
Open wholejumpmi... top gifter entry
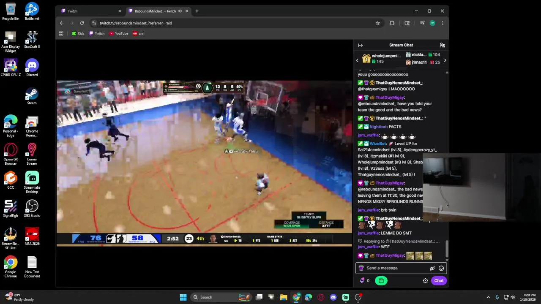pyautogui.click(x=382, y=59)
